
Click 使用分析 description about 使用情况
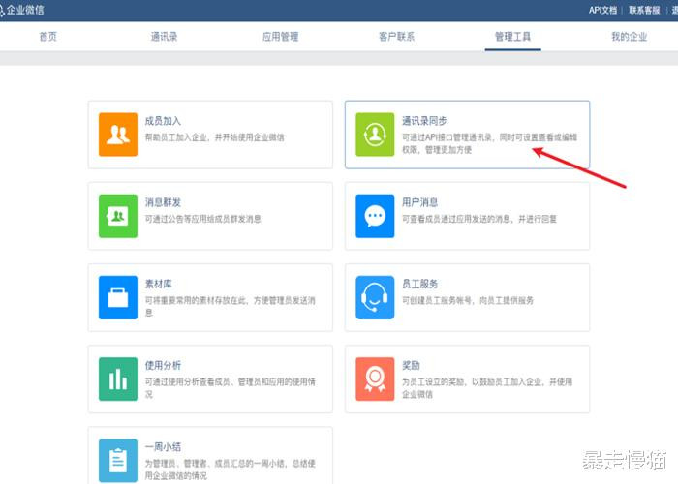(231, 388)
